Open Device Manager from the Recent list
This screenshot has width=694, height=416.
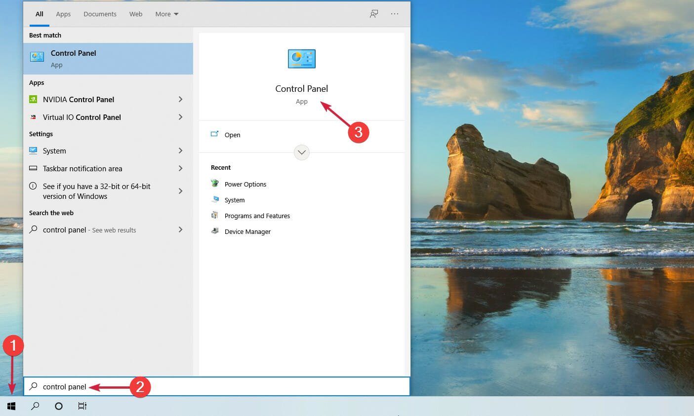pyautogui.click(x=247, y=231)
